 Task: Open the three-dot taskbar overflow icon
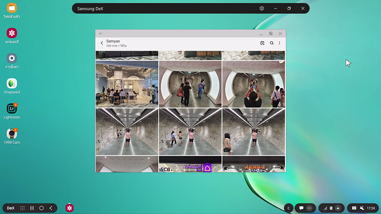point(309,208)
